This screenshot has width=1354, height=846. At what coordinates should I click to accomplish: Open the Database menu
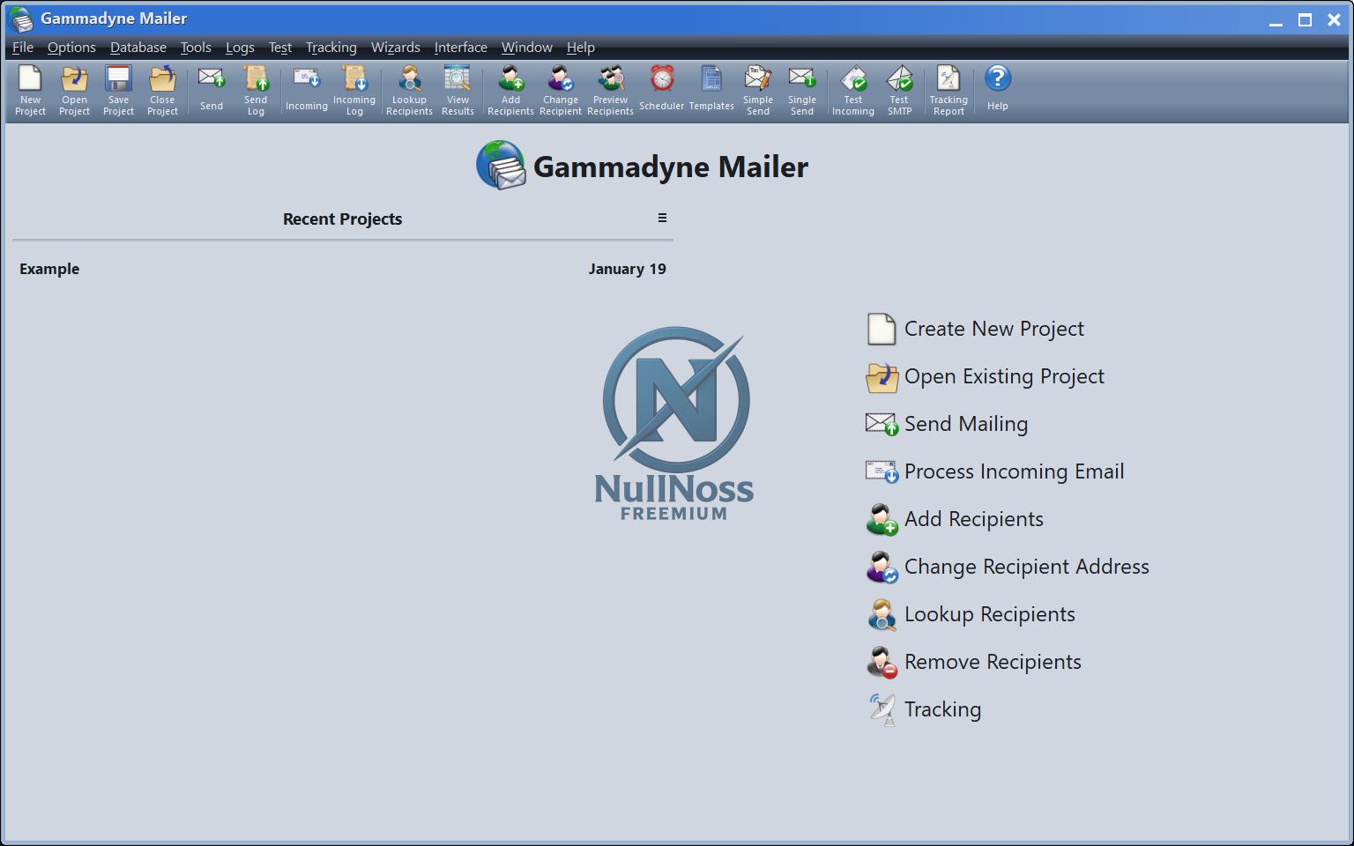pyautogui.click(x=138, y=48)
